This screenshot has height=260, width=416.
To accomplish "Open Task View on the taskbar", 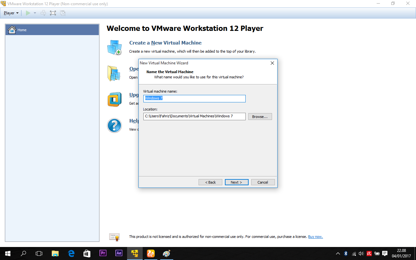I will coord(39,253).
